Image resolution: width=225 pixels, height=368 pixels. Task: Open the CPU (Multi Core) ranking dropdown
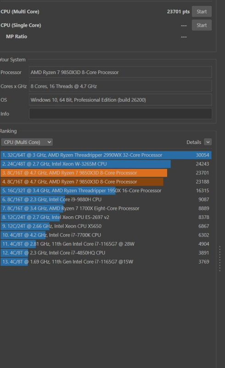(x=27, y=142)
